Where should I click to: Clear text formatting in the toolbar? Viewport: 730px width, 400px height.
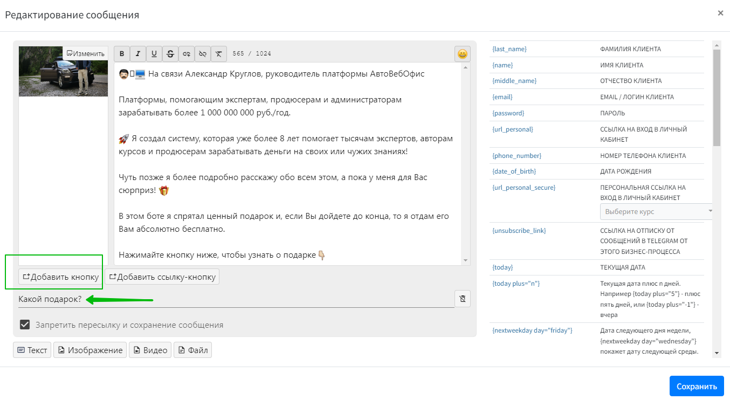click(218, 54)
